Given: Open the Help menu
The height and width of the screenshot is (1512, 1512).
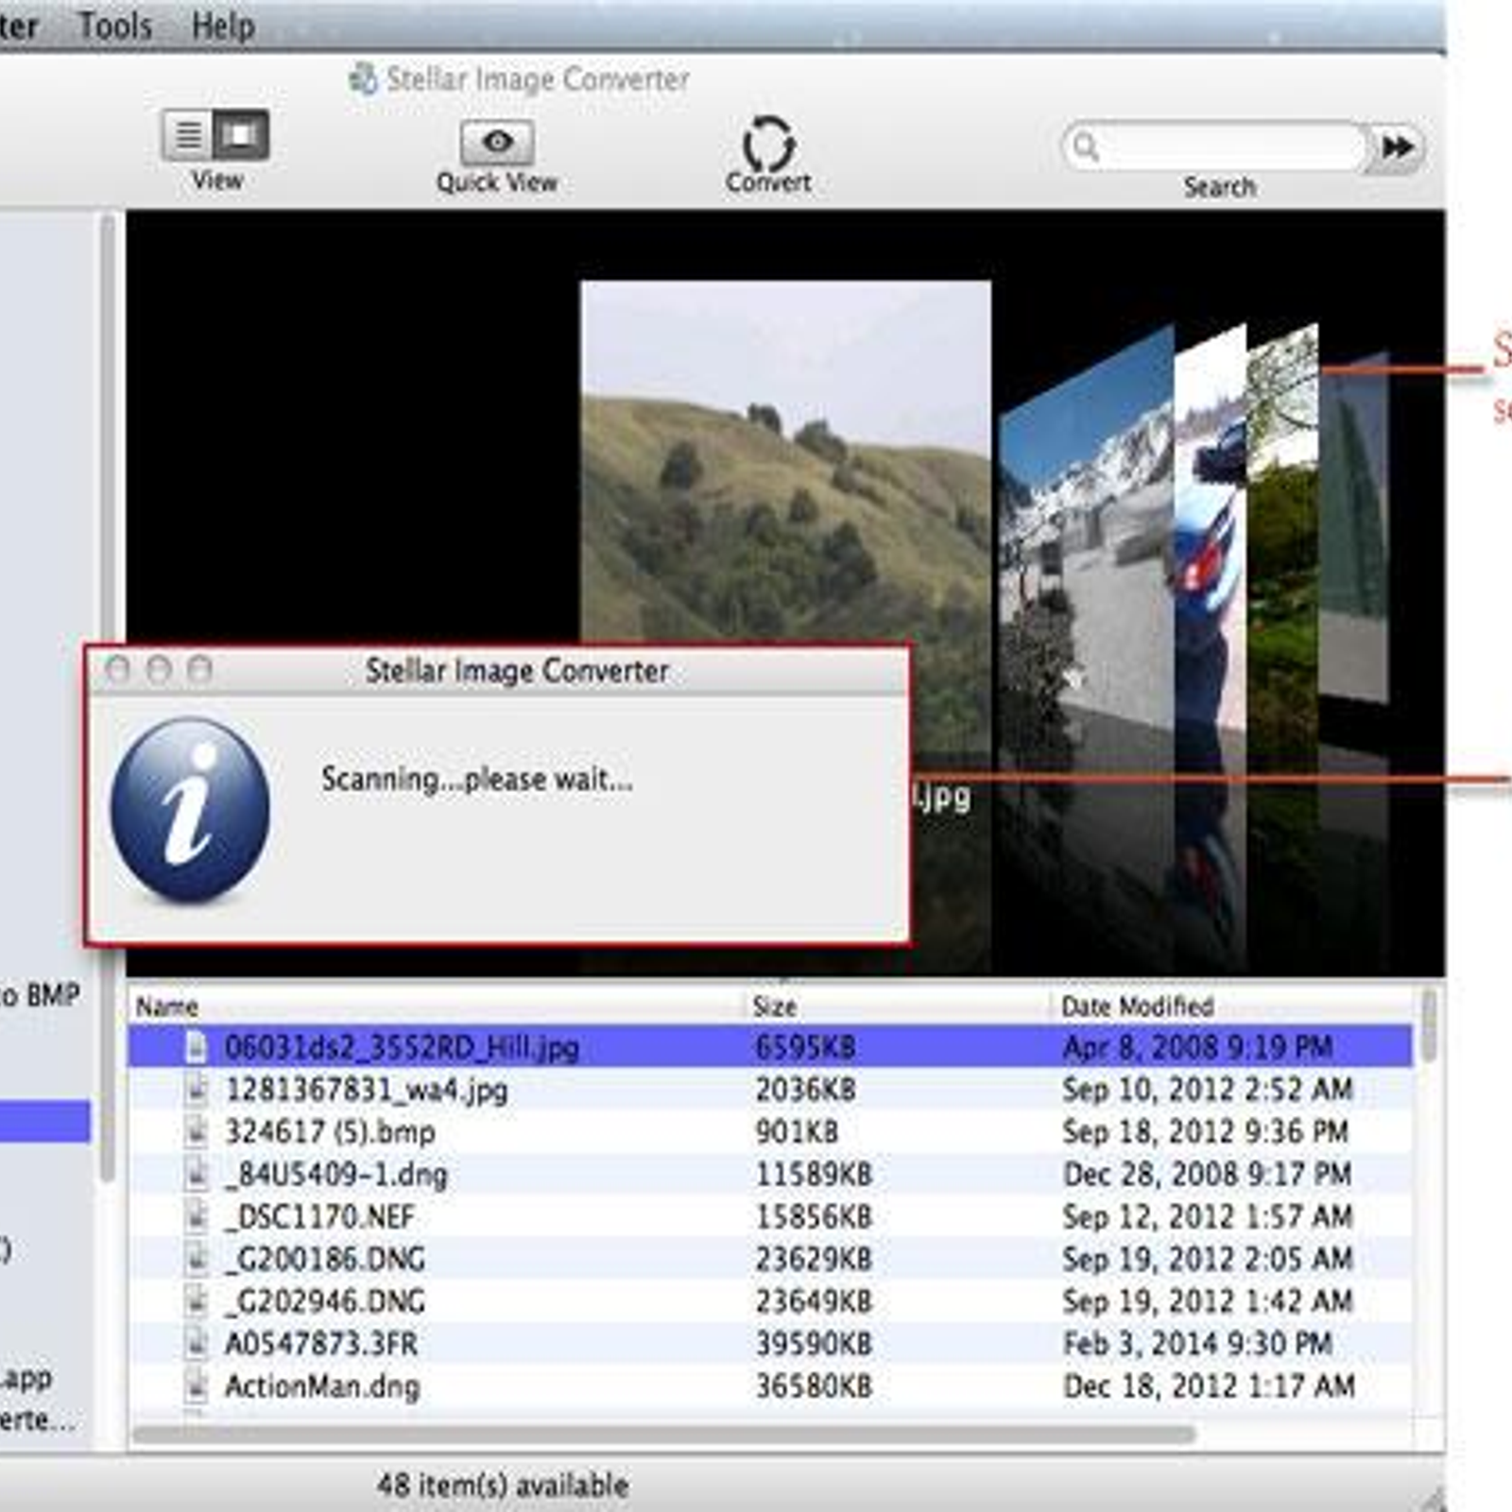Looking at the screenshot, I should pyautogui.click(x=223, y=26).
